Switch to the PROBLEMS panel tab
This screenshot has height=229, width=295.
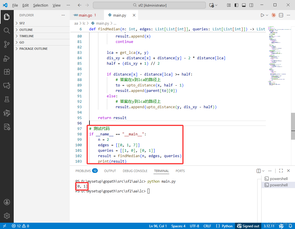coord(83,171)
